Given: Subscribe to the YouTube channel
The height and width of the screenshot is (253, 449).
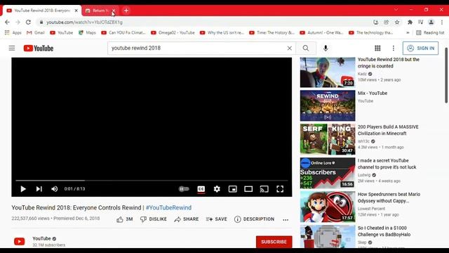Looking at the screenshot, I should point(274,242).
